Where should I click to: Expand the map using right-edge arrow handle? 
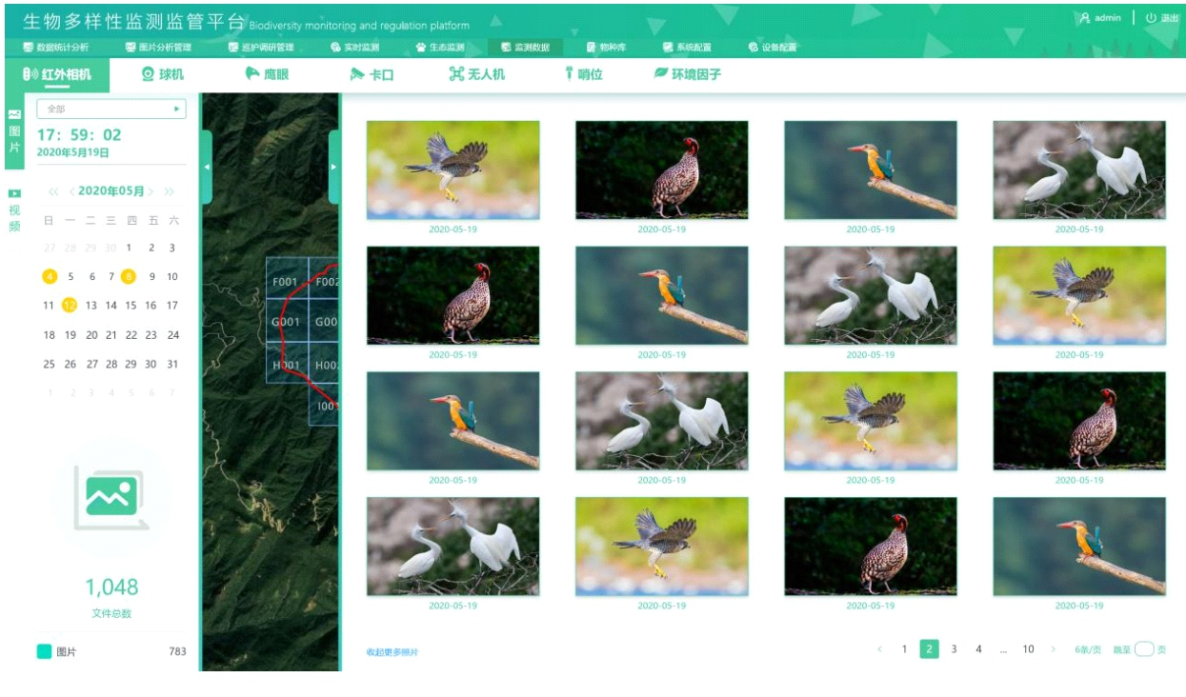[x=334, y=167]
